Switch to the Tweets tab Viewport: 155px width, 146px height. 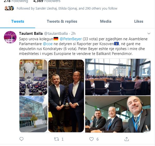[x=18, y=21]
